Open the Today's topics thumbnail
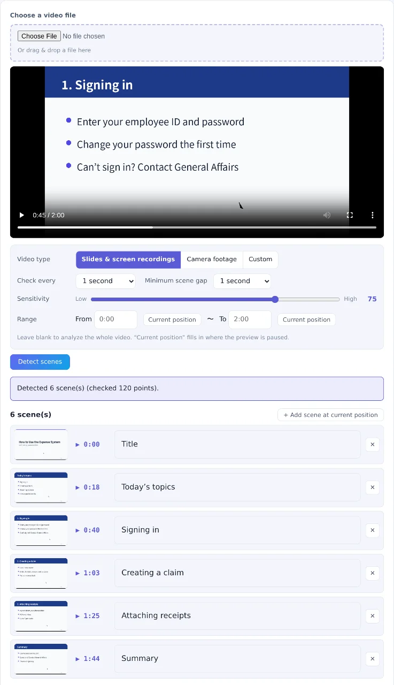Image resolution: width=394 pixels, height=685 pixels. click(41, 487)
